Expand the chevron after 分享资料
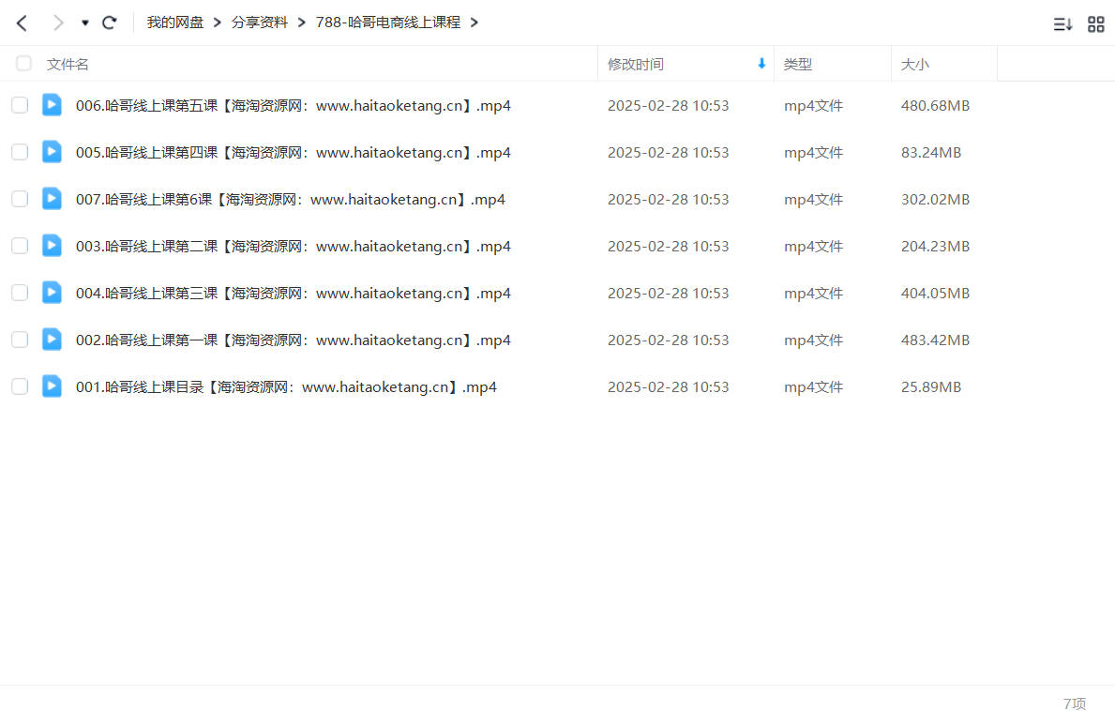1115x711 pixels. [x=302, y=23]
